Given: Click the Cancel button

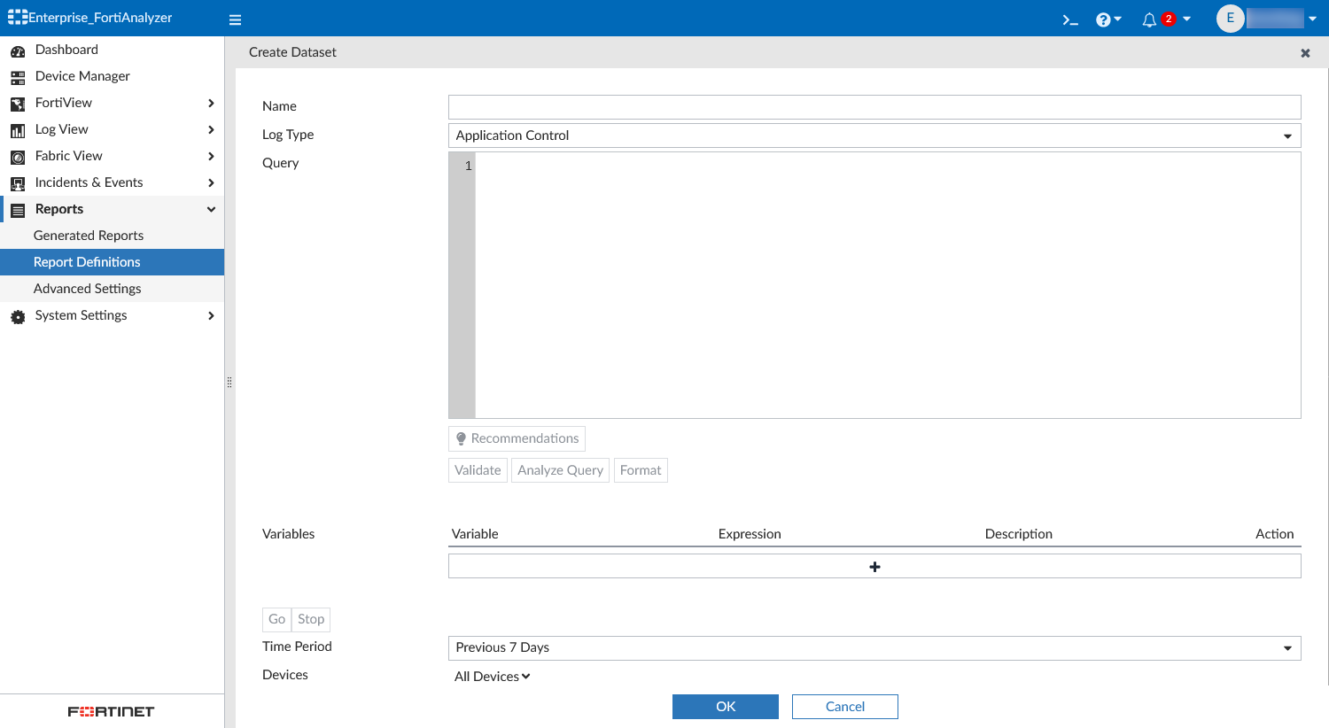Looking at the screenshot, I should pos(844,707).
